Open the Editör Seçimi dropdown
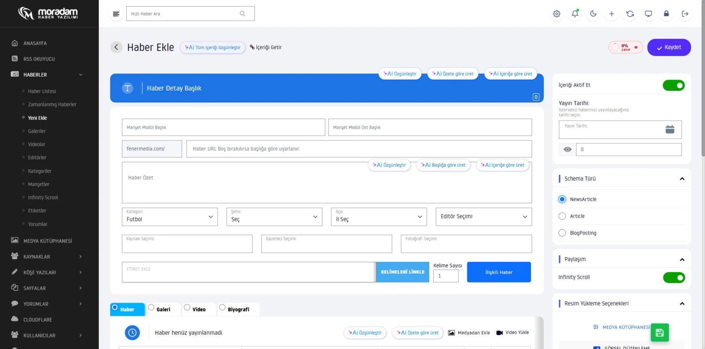 (484, 217)
